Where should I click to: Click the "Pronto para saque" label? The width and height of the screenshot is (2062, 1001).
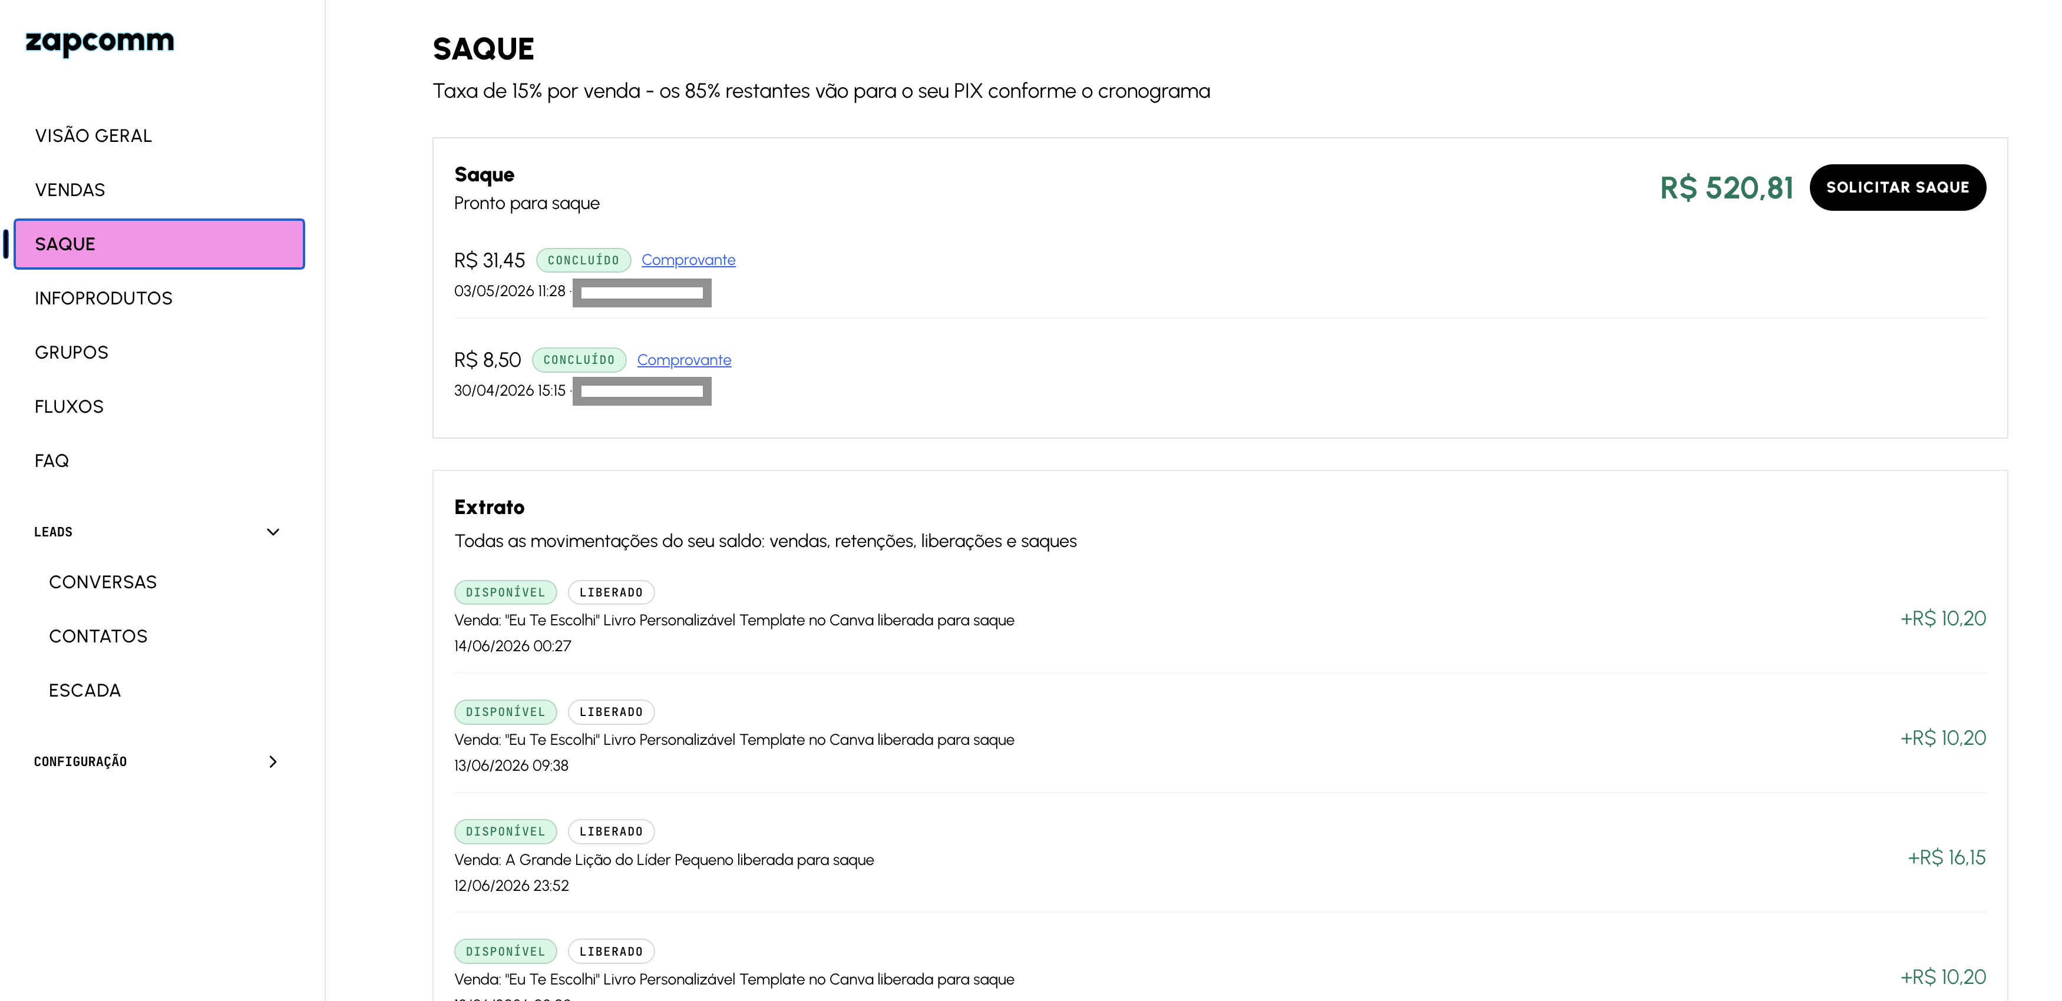(x=527, y=203)
